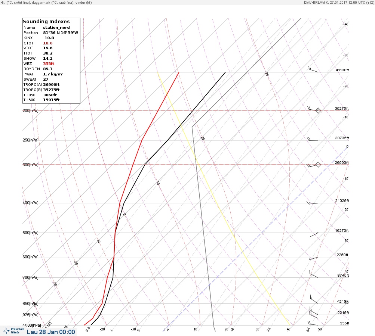Image resolution: width=375 pixels, height=336 pixels.
Task: Click the 21025ft altitude label
Action: tap(342, 200)
